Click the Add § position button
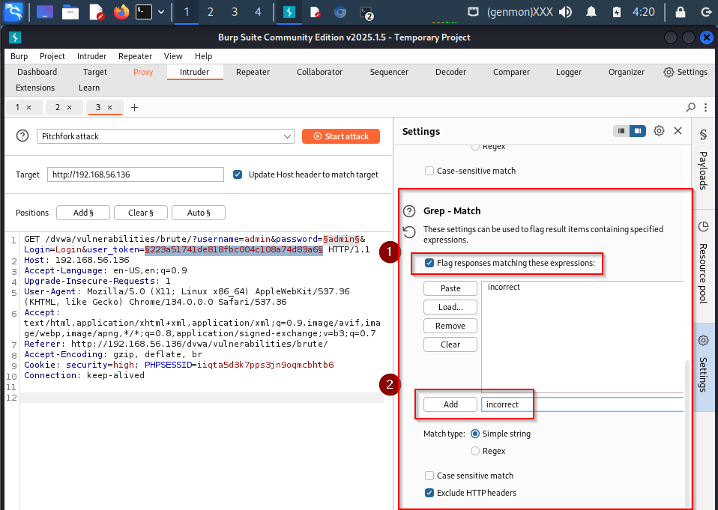This screenshot has width=718, height=510. (83, 213)
